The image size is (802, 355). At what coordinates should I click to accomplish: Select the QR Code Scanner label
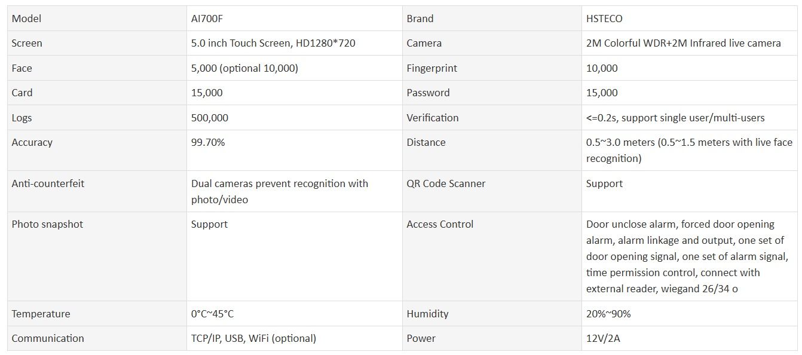pos(446,183)
